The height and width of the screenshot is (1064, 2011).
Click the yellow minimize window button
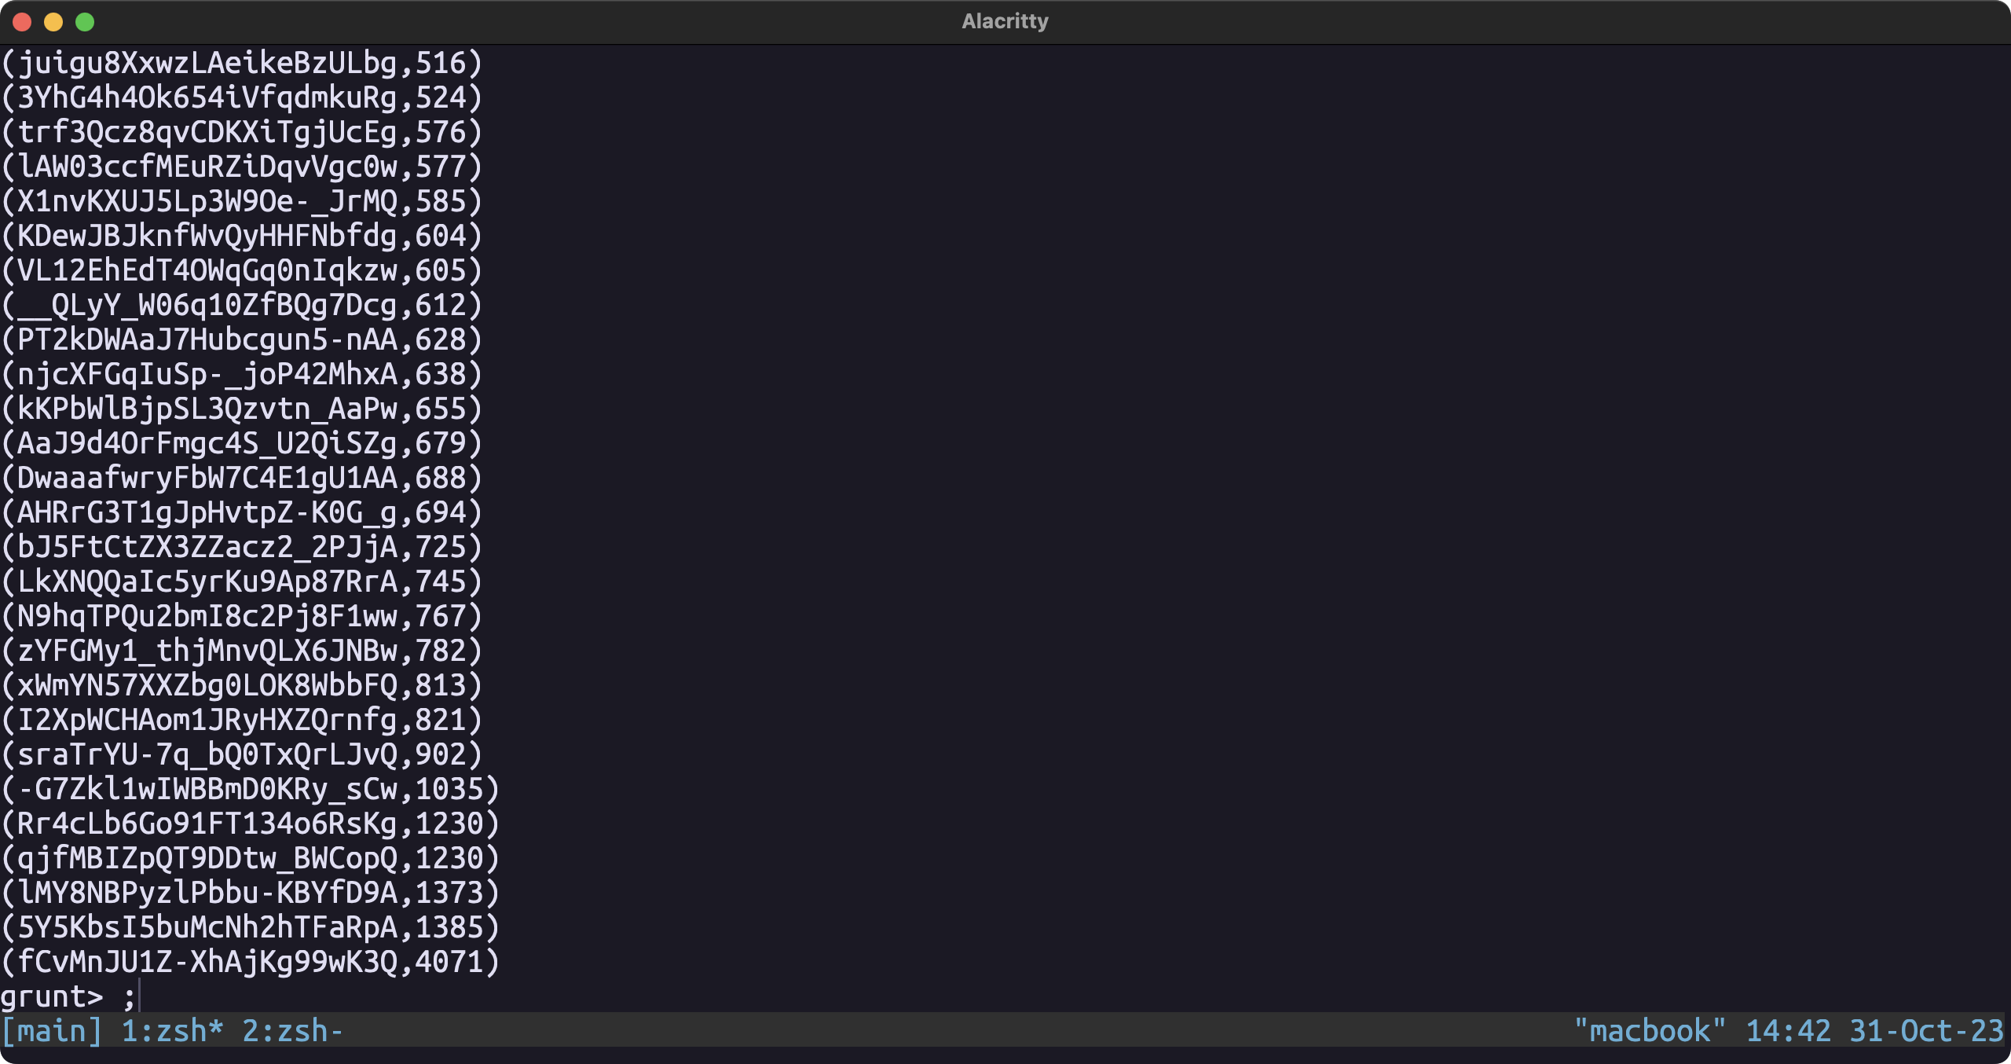[x=53, y=22]
